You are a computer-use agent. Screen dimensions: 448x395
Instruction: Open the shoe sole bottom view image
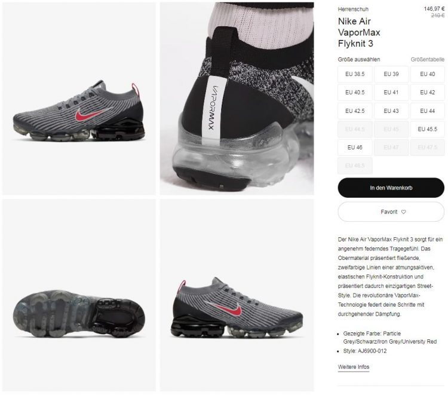pos(79,295)
